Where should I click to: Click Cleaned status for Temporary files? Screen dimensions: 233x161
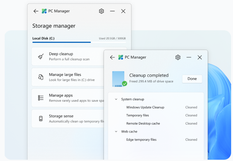(x=191, y=115)
